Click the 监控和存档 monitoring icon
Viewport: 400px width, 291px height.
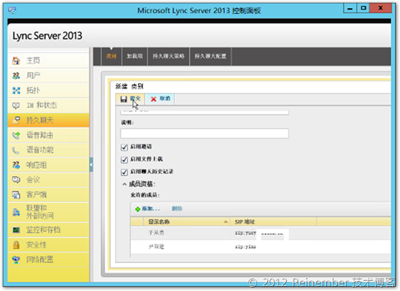pos(16,230)
